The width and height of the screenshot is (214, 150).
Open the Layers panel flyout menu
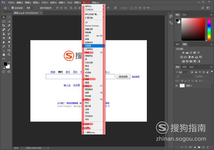click(x=211, y=67)
